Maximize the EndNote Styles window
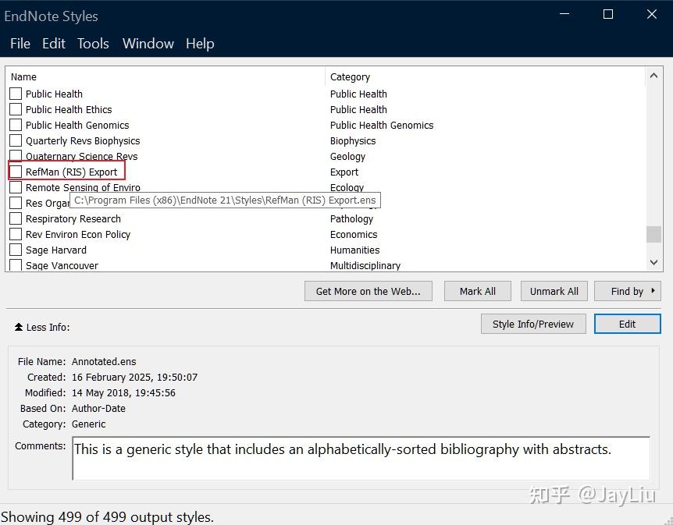This screenshot has height=525, width=673. tap(608, 14)
